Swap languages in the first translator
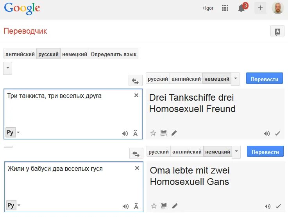288x217 pixels. click(135, 81)
